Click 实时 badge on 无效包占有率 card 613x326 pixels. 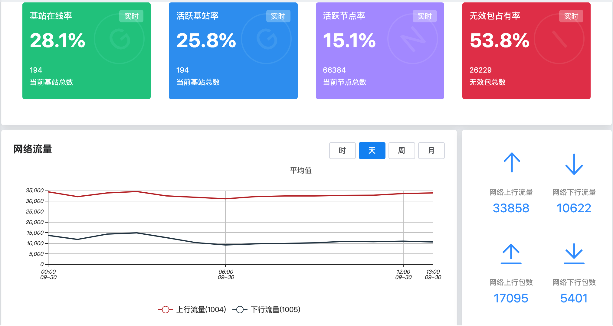pos(571,16)
